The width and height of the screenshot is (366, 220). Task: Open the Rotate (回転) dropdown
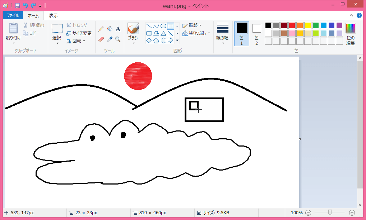76,41
